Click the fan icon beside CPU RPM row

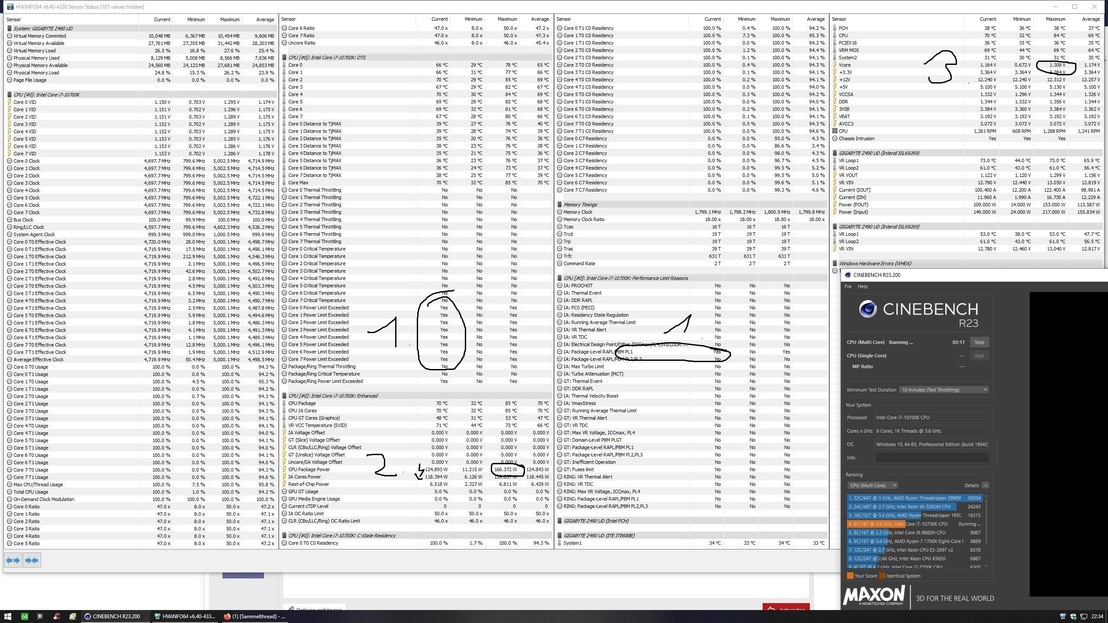(x=835, y=131)
